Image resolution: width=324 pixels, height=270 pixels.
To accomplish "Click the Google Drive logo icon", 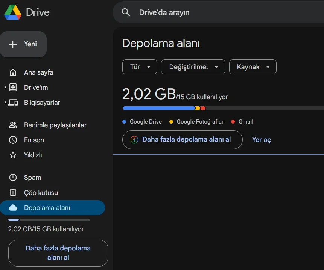I will (x=12, y=12).
